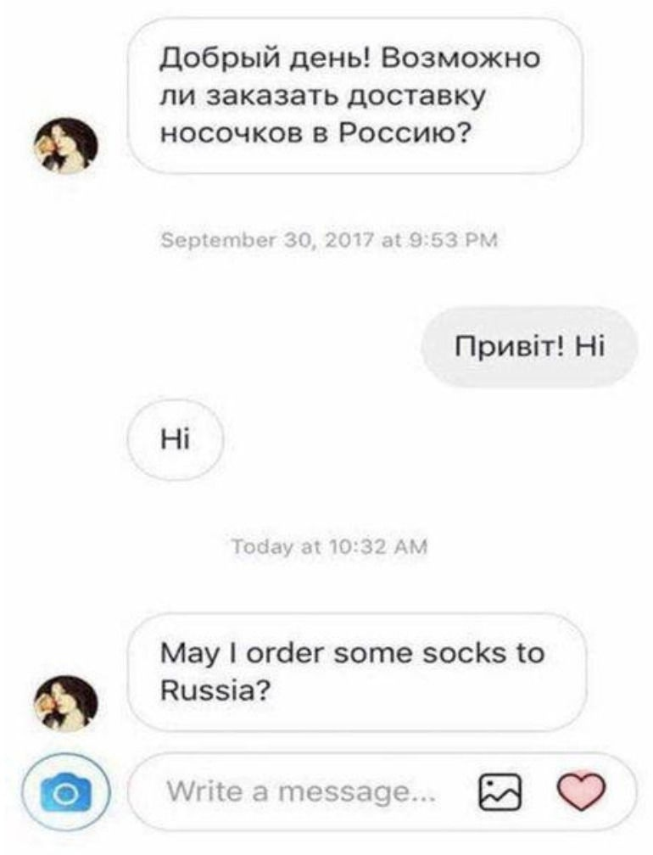Click the word "Россию?" in first message
The height and width of the screenshot is (855, 653).
pyautogui.click(x=404, y=133)
